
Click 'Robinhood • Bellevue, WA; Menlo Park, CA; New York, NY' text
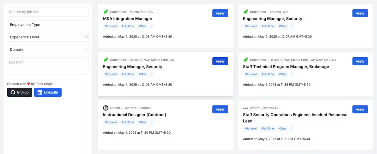coord(293,60)
